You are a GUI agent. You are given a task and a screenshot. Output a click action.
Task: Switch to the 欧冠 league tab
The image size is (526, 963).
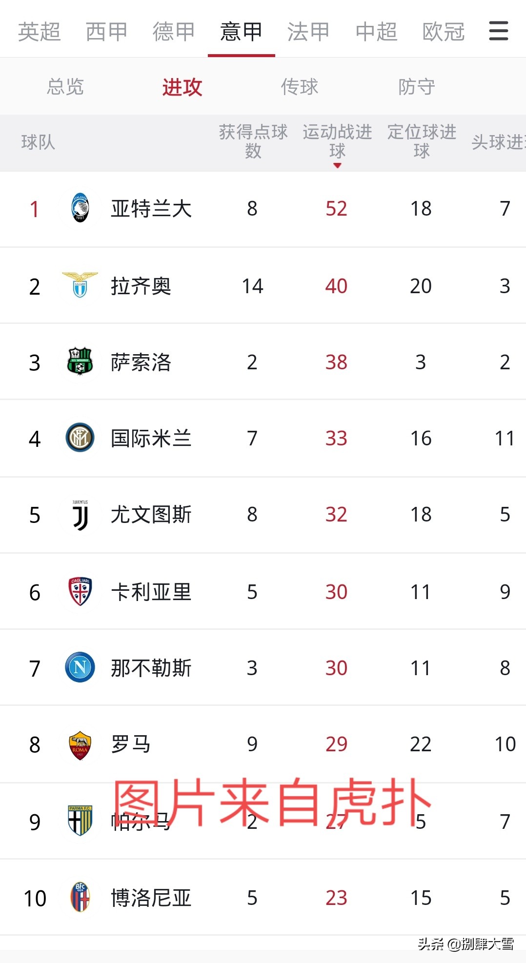(443, 32)
